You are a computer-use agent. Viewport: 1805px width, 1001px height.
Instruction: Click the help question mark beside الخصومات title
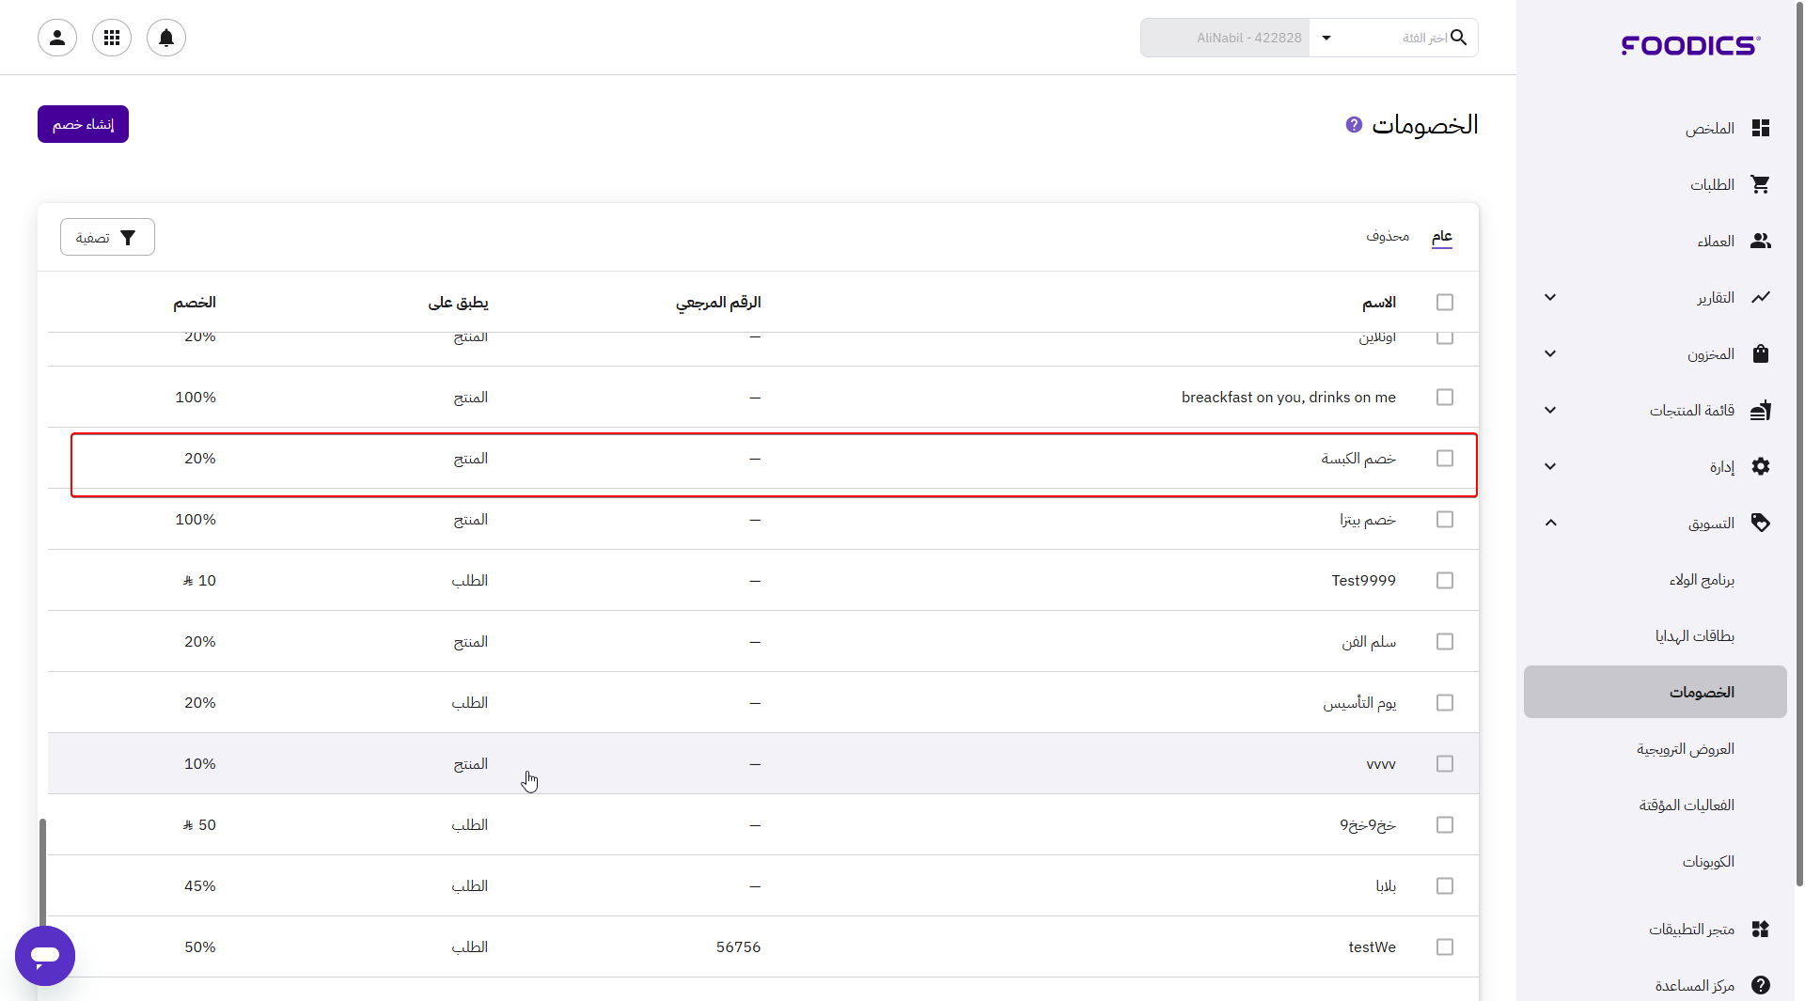1354,124
